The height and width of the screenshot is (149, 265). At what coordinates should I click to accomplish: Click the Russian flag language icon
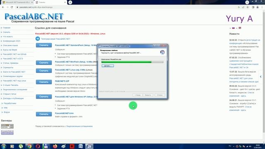pos(234,28)
